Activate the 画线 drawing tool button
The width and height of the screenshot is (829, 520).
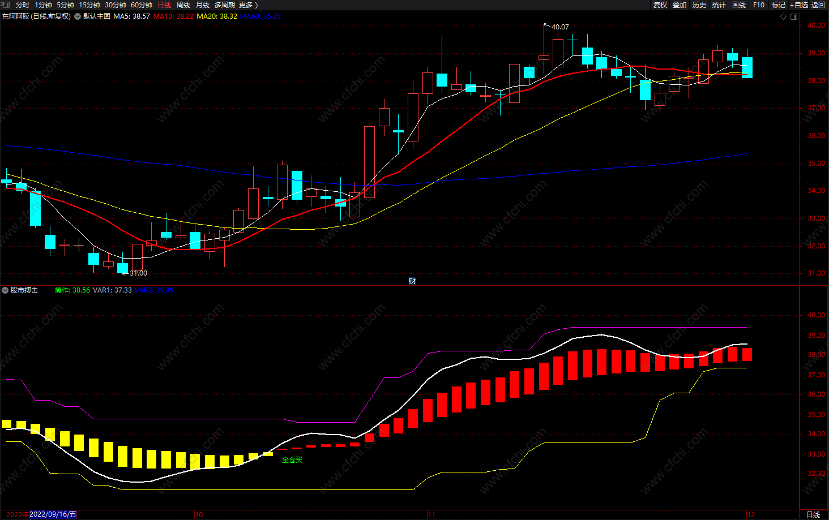[739, 5]
